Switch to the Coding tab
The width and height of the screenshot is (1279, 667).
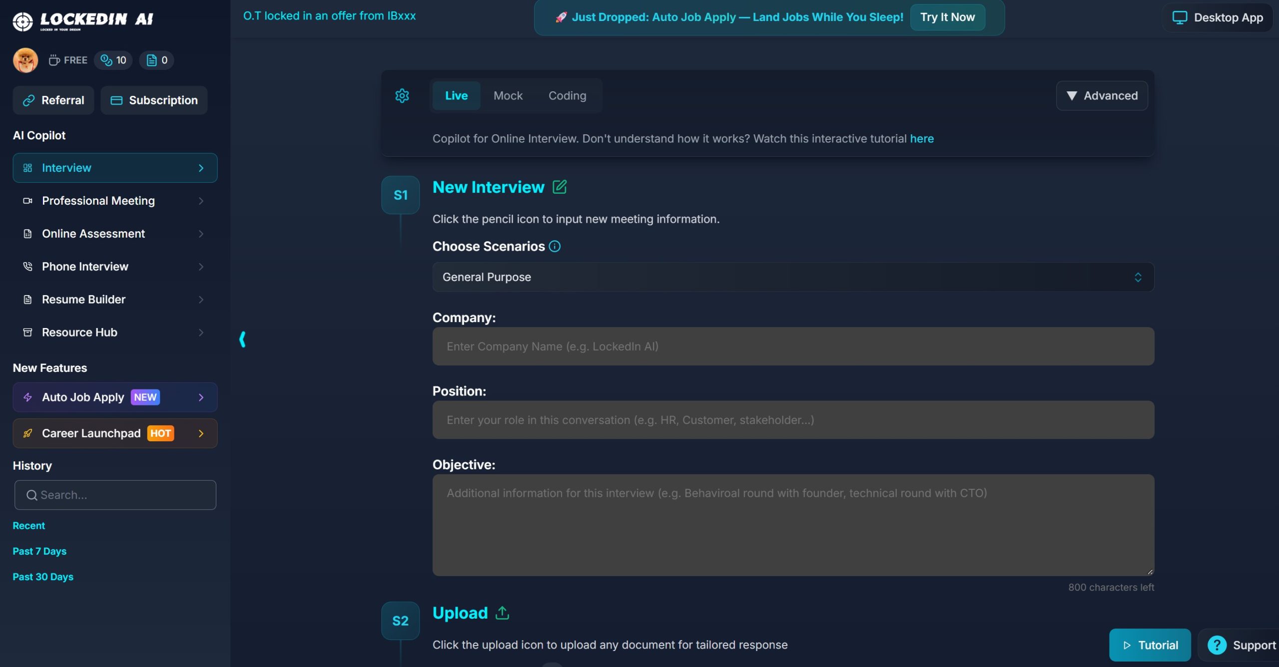coord(567,96)
